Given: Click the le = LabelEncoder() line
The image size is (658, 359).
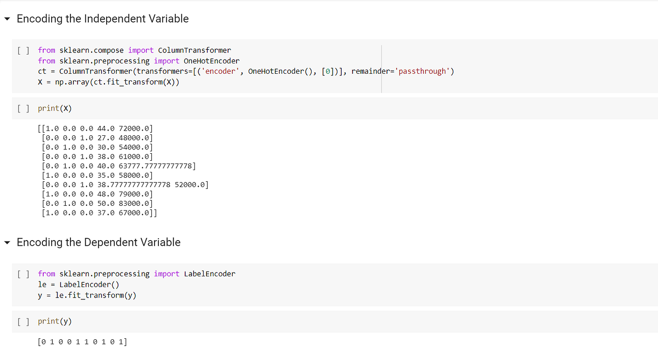Looking at the screenshot, I should click(78, 284).
